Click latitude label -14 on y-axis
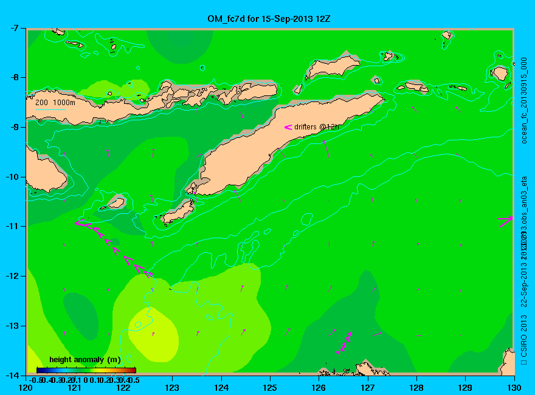 click(13, 375)
